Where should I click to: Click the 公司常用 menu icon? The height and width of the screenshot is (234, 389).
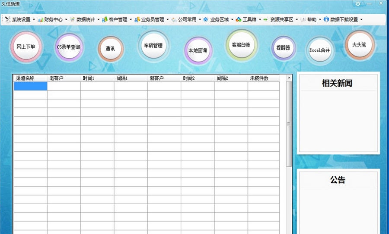coord(174,19)
